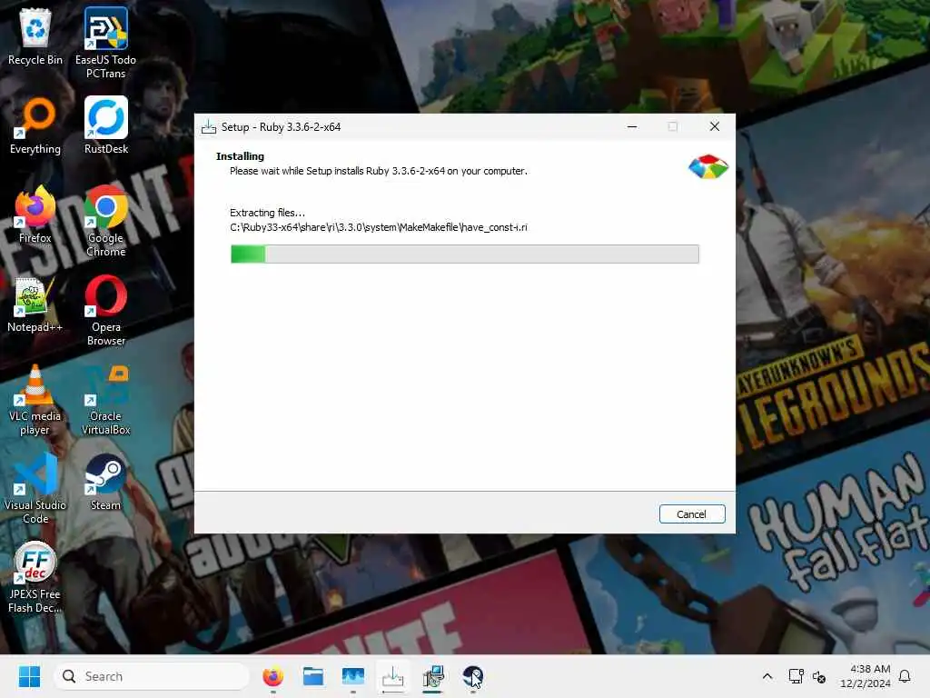Open Firefox from the taskbar
The width and height of the screenshot is (930, 698).
point(272,676)
